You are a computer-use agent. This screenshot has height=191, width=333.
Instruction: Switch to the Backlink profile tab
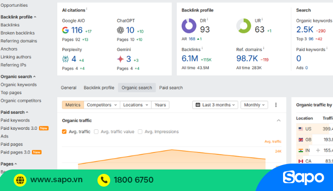click(x=99, y=88)
